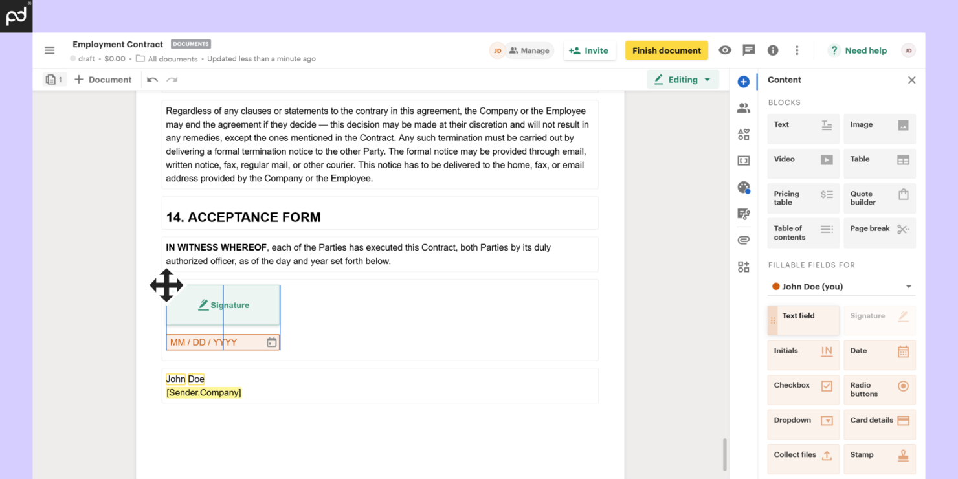The image size is (958, 479).
Task: Add an Image block
Action: click(880, 129)
